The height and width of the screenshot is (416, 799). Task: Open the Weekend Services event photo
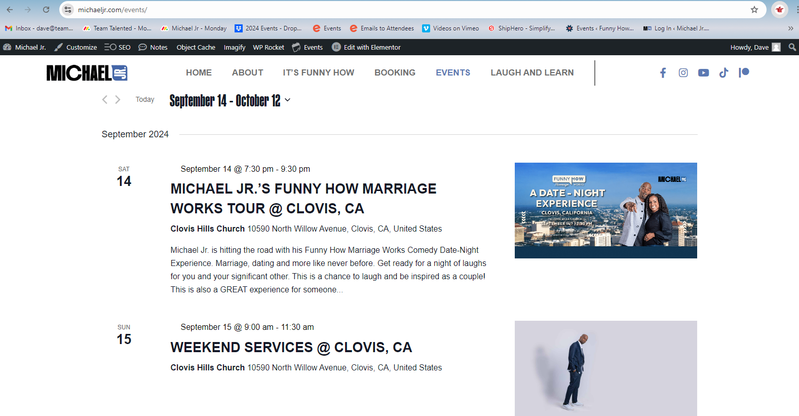[606, 368]
